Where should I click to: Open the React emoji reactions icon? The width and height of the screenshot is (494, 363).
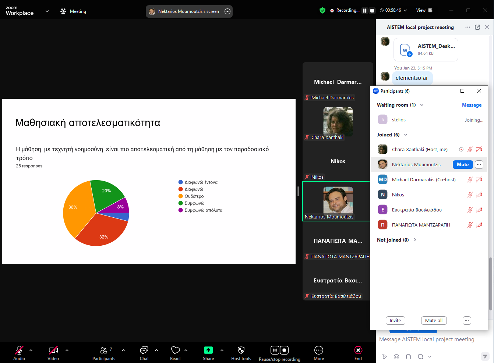[x=176, y=350]
